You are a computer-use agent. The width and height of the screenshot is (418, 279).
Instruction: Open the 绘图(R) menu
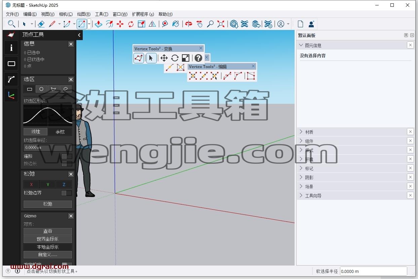pyautogui.click(x=84, y=14)
